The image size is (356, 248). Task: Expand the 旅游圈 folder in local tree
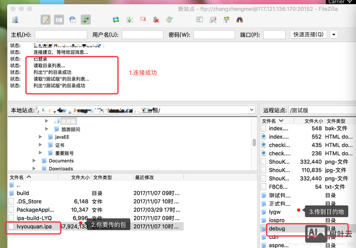point(47,121)
